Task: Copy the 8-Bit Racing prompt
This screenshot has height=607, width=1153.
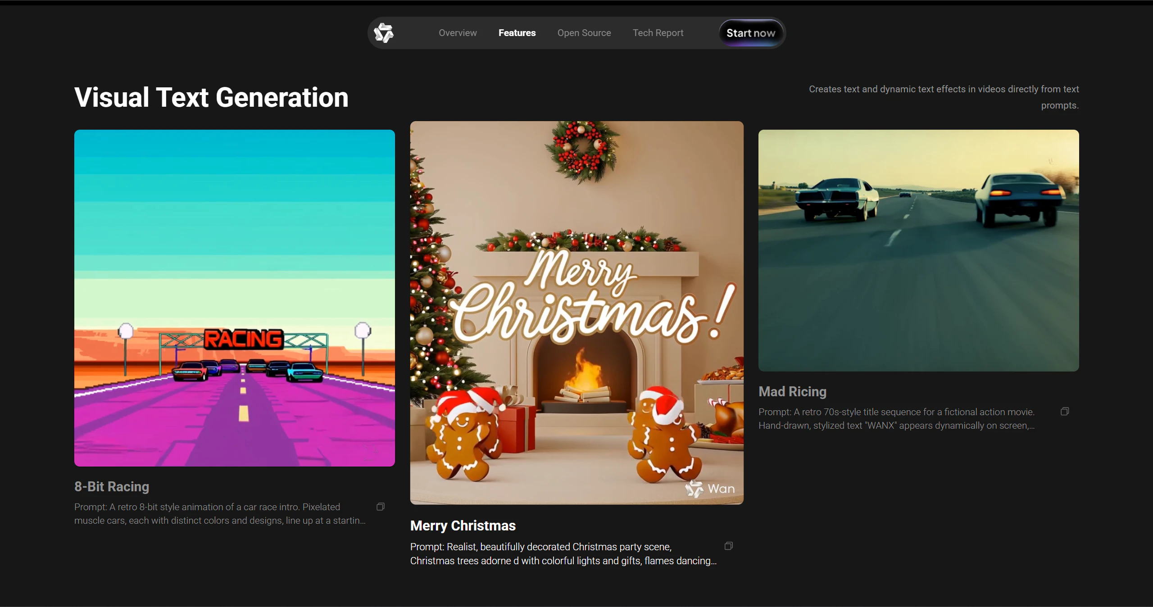Action: (x=381, y=507)
